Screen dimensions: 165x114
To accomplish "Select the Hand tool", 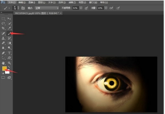I will click(x=4, y=63).
